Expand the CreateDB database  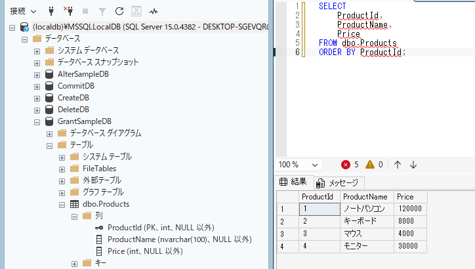coord(37,99)
